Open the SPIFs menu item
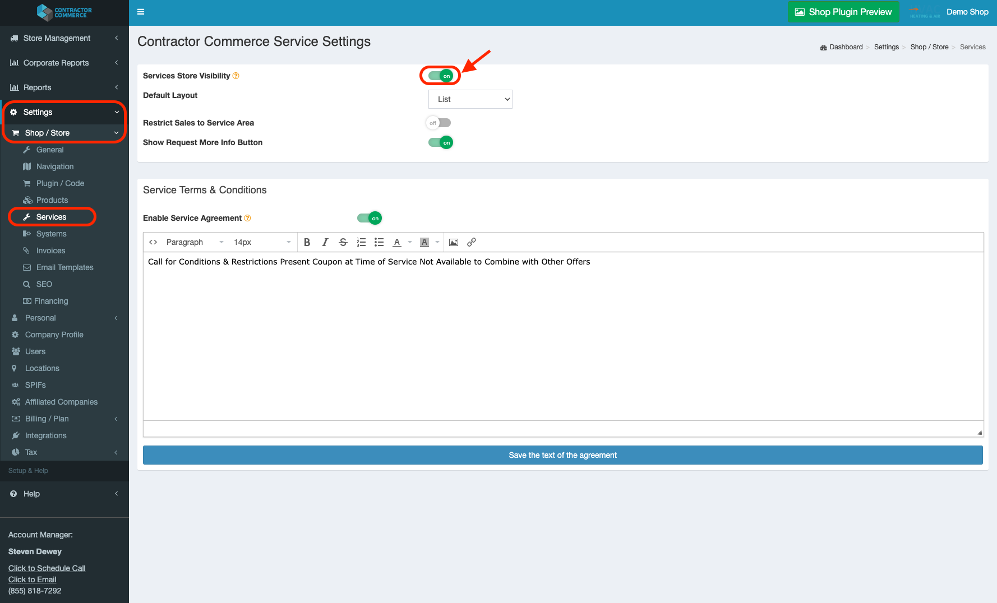 coord(35,385)
